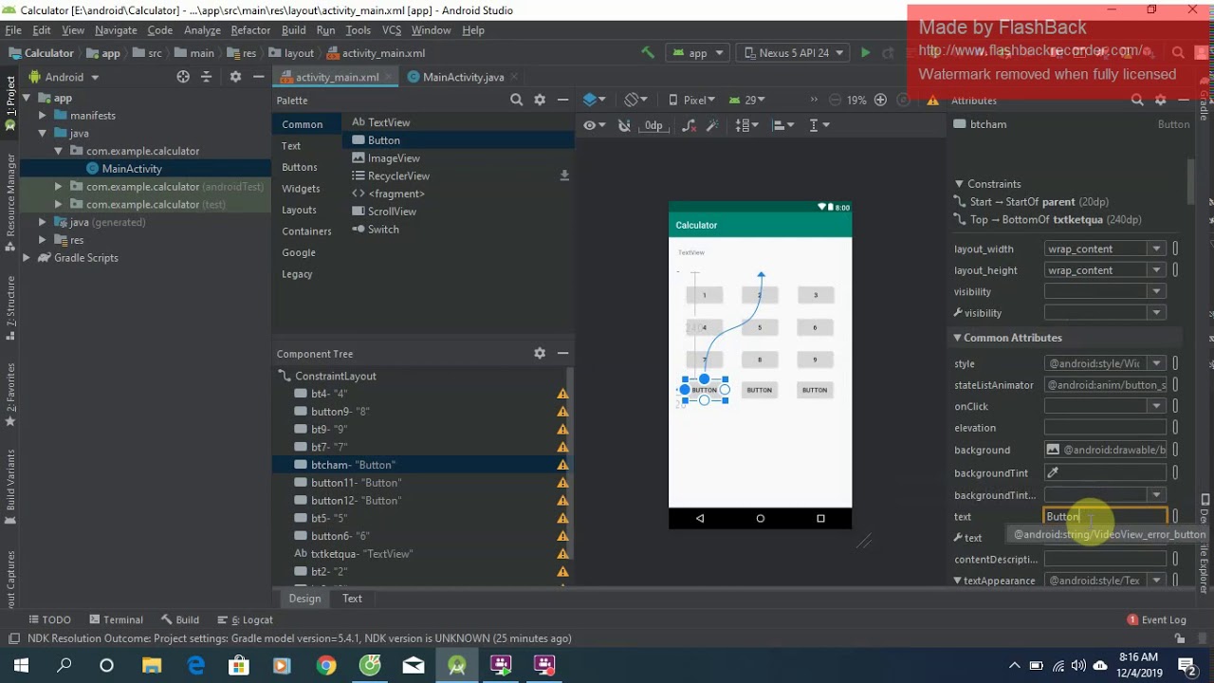1214x683 pixels.
Task: Open the style attribute dropdown
Action: 1155,363
